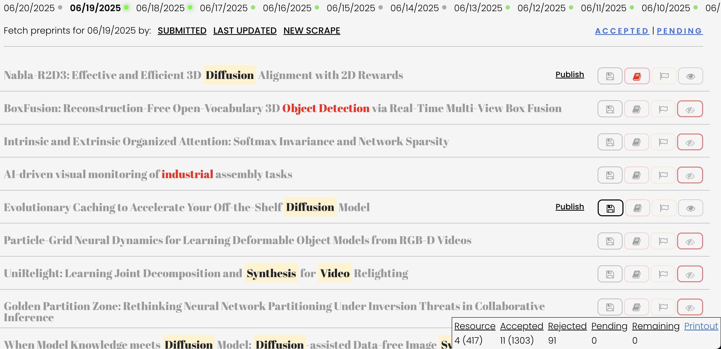Flag the Particle-Grid Neural Dynamics paper
This screenshot has height=349, width=721.
pyautogui.click(x=663, y=241)
